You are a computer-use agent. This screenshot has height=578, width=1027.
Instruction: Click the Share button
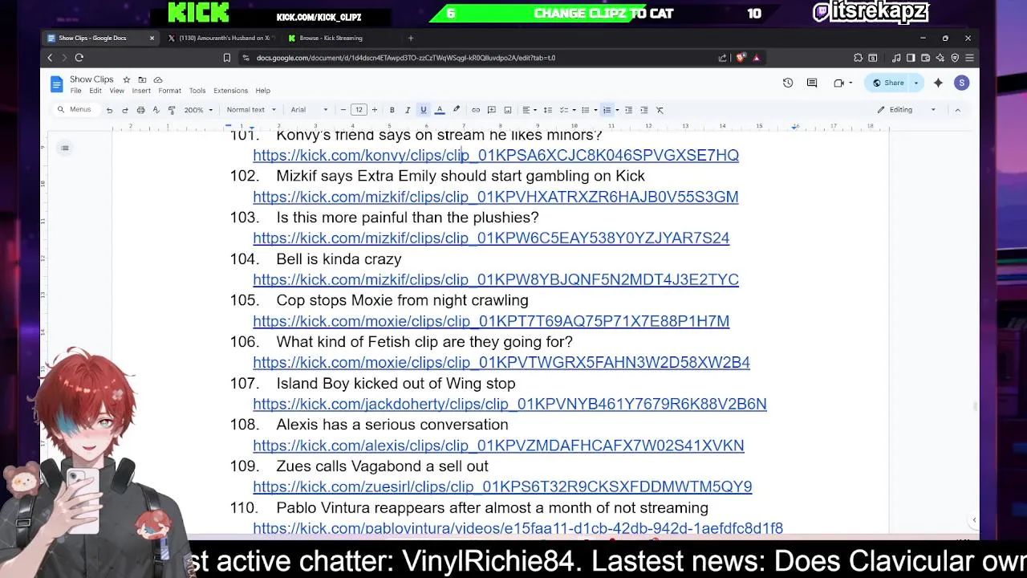(888, 83)
